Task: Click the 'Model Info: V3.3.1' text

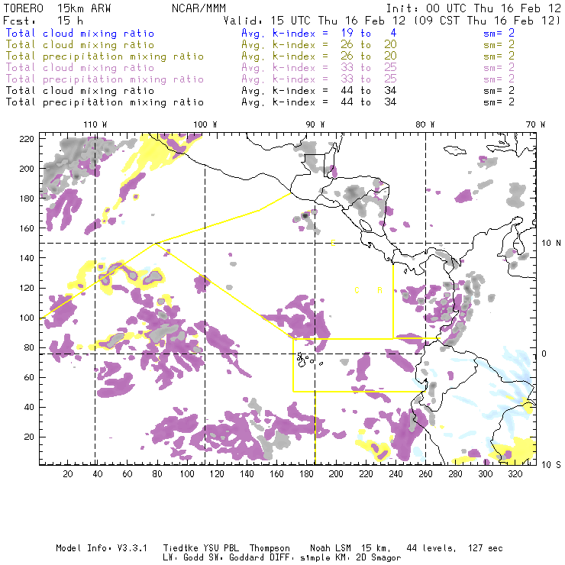Action: (102, 548)
